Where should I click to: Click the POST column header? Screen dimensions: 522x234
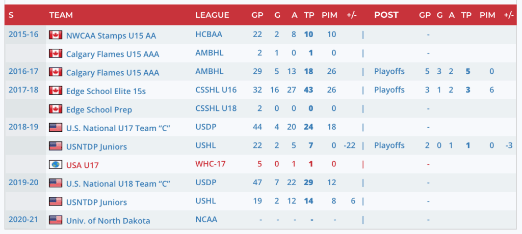(x=386, y=15)
